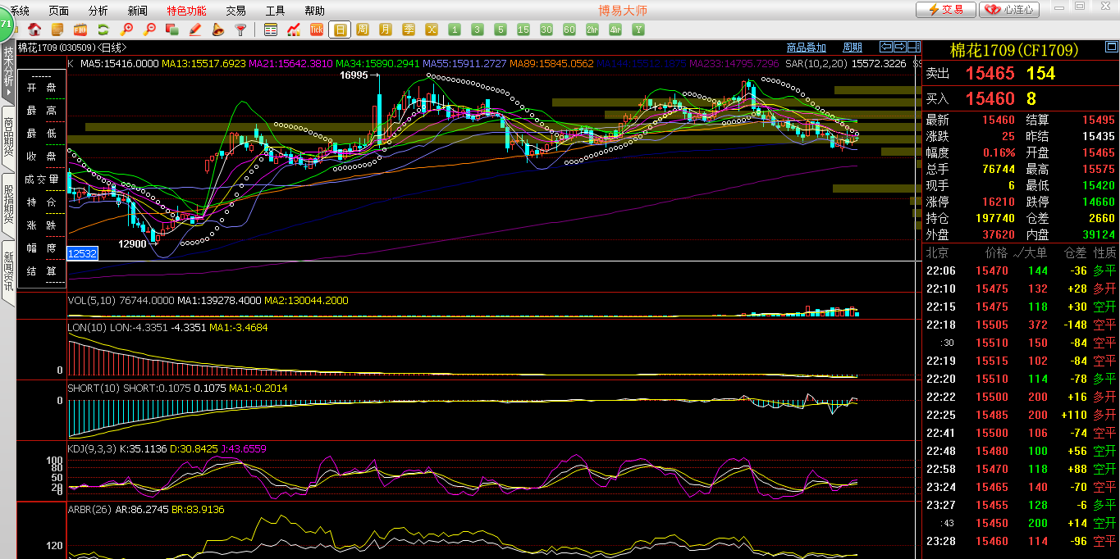
Task: Click the chart title 棉花1709(030509)<日线>
Action: (72, 48)
